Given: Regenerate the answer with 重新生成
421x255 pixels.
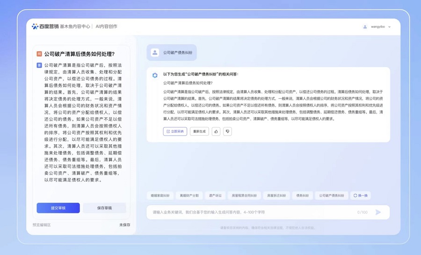Looking at the screenshot, I should [199, 131].
